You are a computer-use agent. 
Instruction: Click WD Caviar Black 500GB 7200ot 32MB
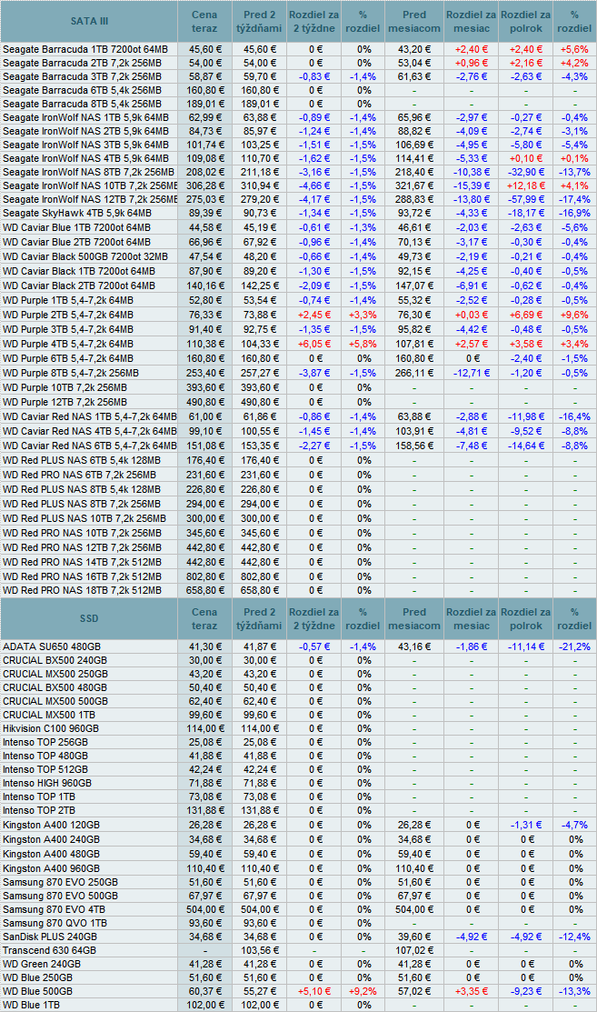point(85,256)
